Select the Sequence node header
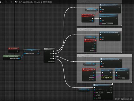 (49, 49)
